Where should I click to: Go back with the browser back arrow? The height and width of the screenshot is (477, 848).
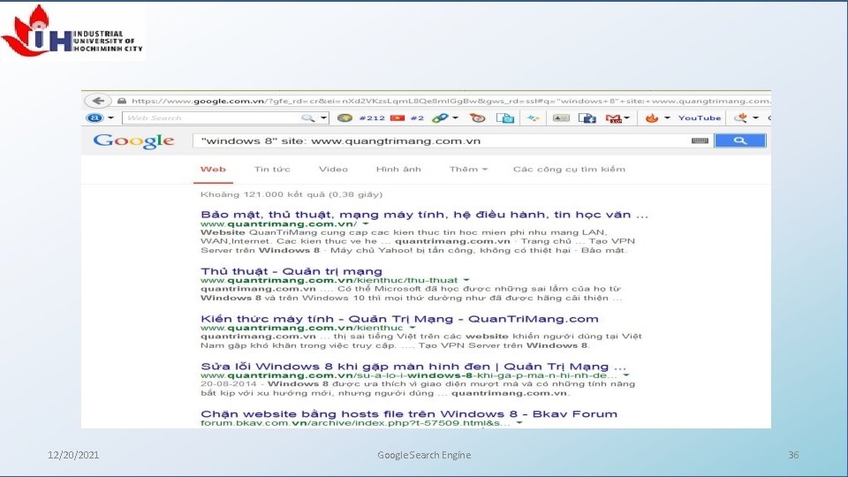click(x=98, y=101)
